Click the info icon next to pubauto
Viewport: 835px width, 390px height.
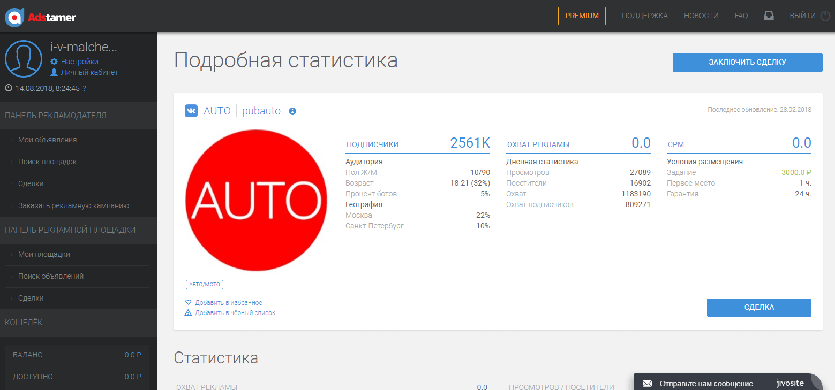292,111
